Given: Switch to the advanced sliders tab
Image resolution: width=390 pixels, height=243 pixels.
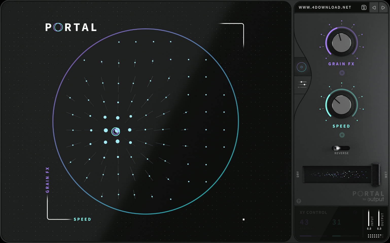Looking at the screenshot, I should click(302, 85).
